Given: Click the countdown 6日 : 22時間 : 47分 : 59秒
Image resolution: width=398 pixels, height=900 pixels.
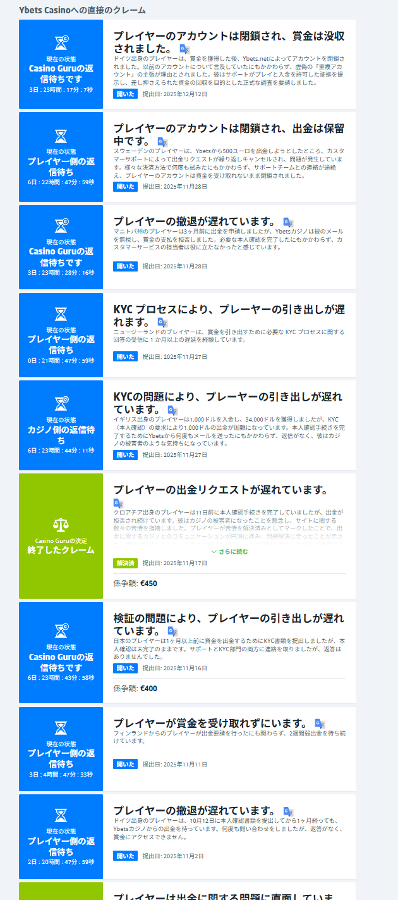Looking at the screenshot, I should 61,182.
